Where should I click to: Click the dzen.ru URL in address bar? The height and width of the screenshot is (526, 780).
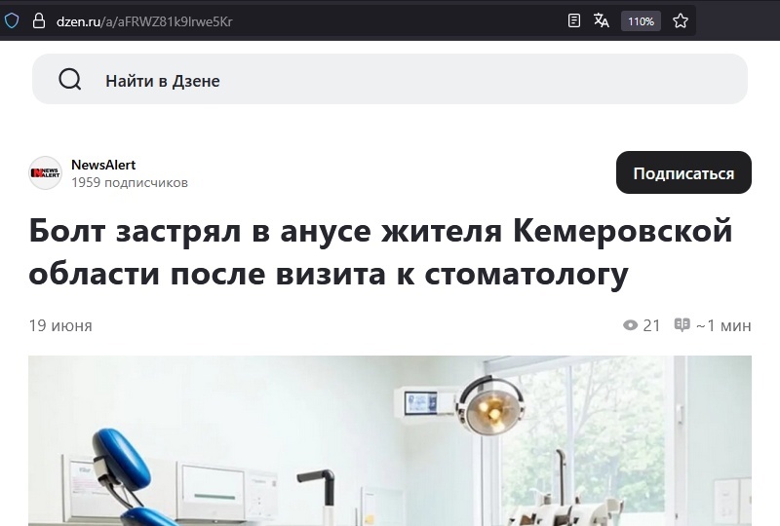[144, 21]
